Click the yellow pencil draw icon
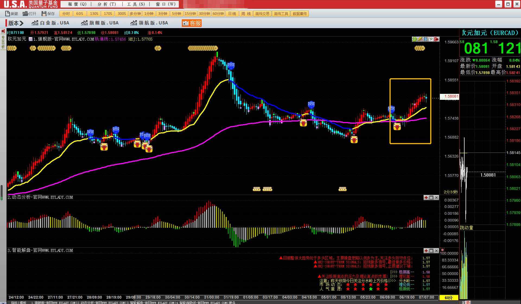This screenshot has width=521, height=304. tap(420, 39)
